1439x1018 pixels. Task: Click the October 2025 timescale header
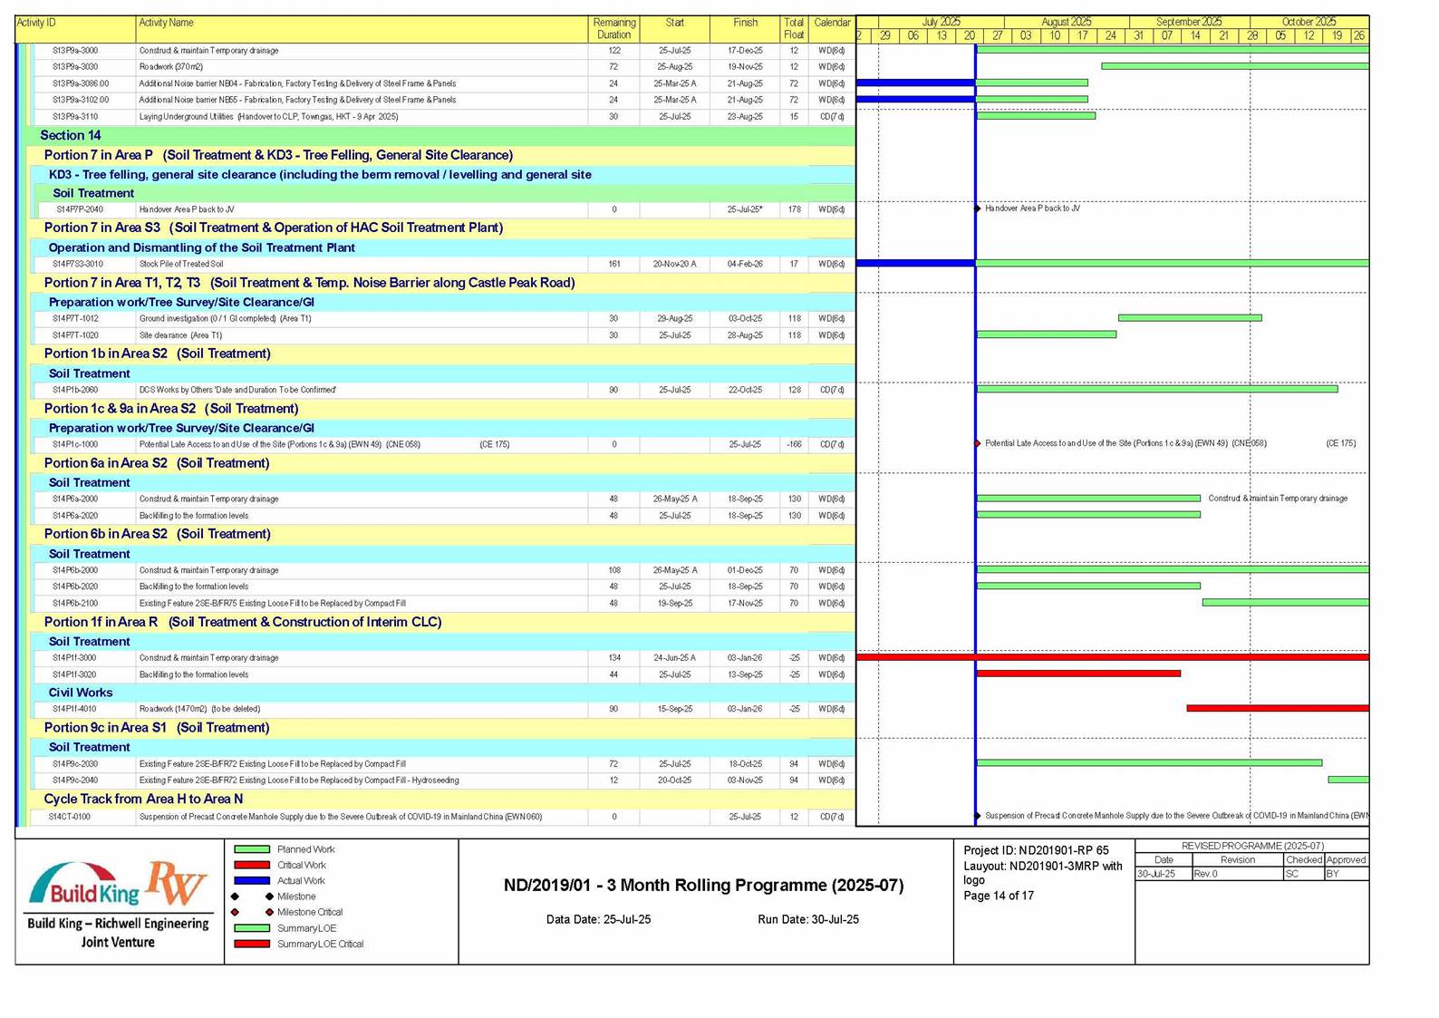(1309, 22)
